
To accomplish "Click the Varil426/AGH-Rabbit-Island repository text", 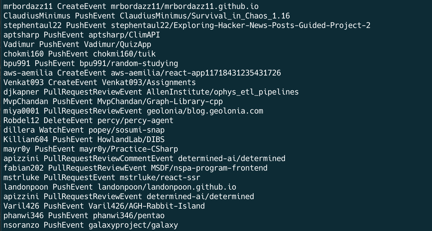I will click(x=147, y=206).
